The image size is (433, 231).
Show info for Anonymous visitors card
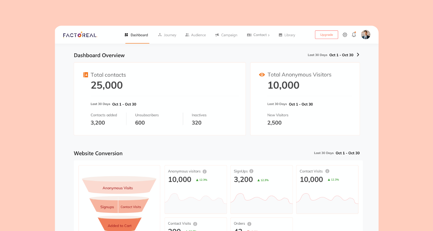click(x=204, y=171)
